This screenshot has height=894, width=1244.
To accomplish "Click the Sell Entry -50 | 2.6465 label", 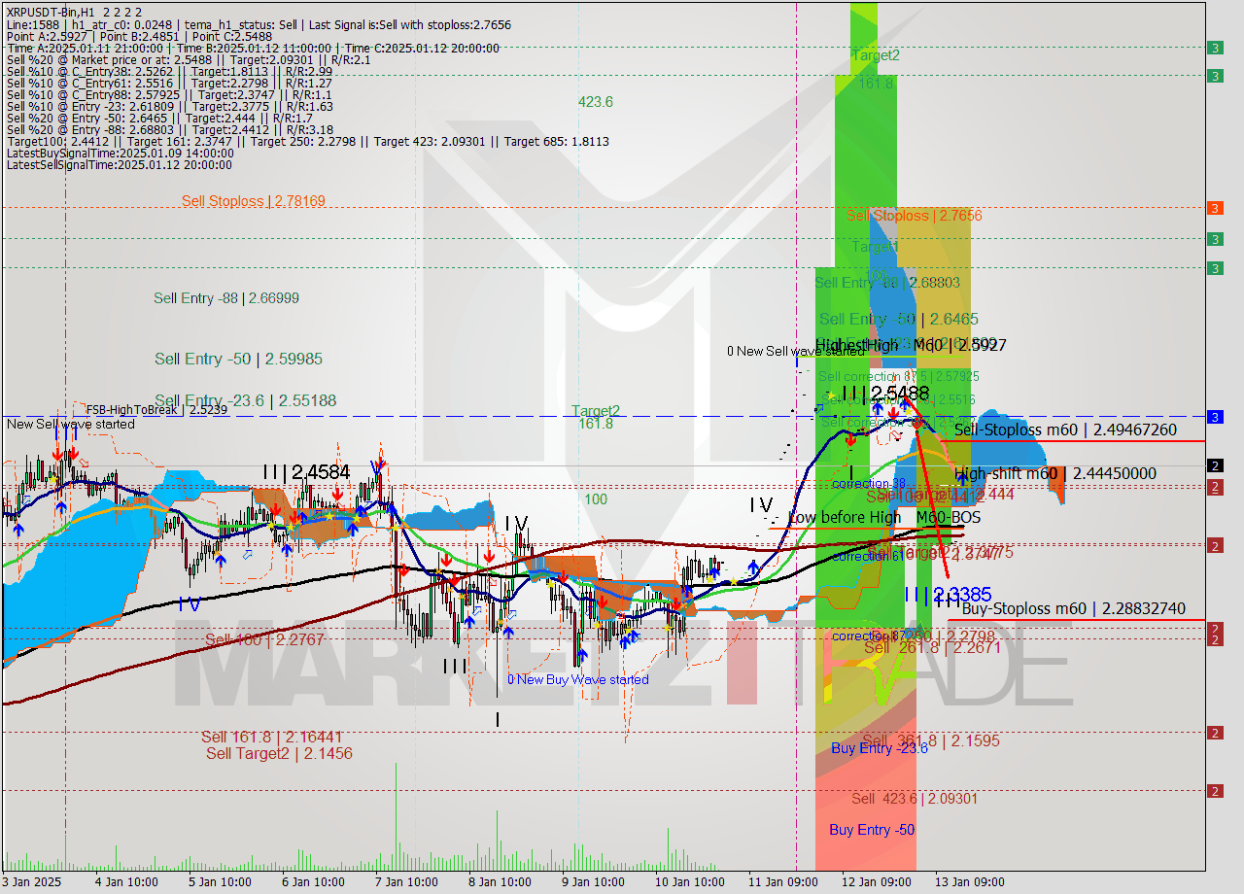I will point(899,319).
